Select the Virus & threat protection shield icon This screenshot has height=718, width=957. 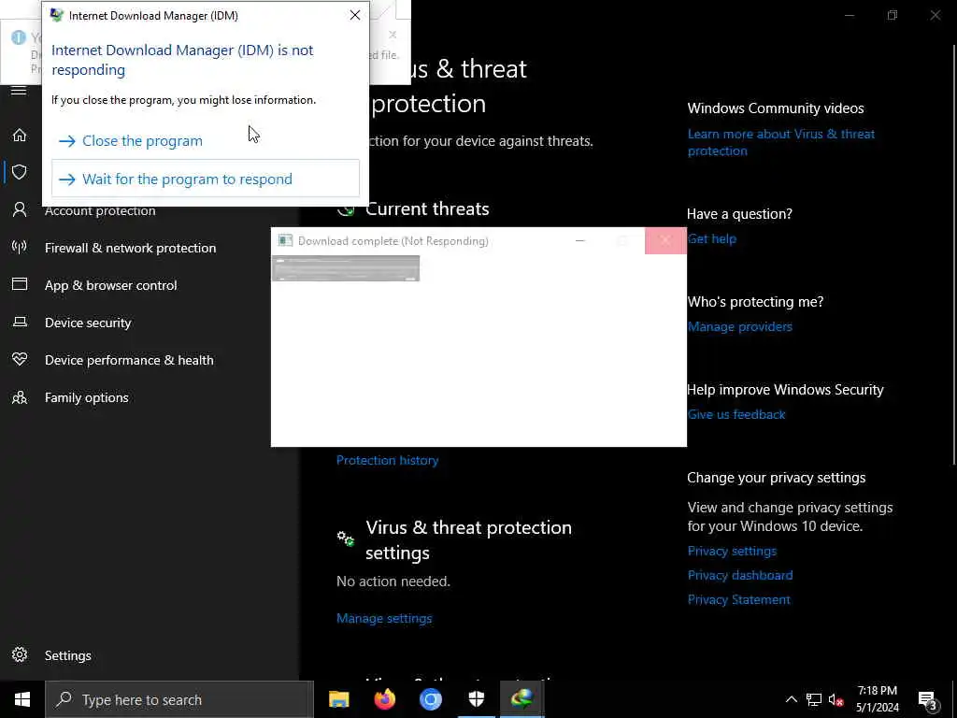click(x=20, y=172)
